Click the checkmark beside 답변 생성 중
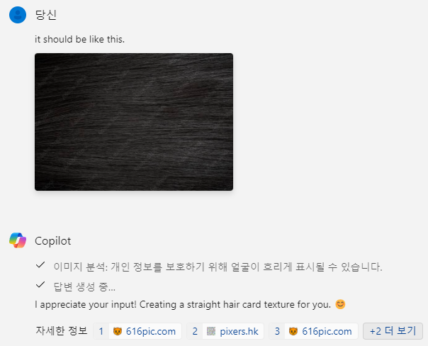 point(40,285)
